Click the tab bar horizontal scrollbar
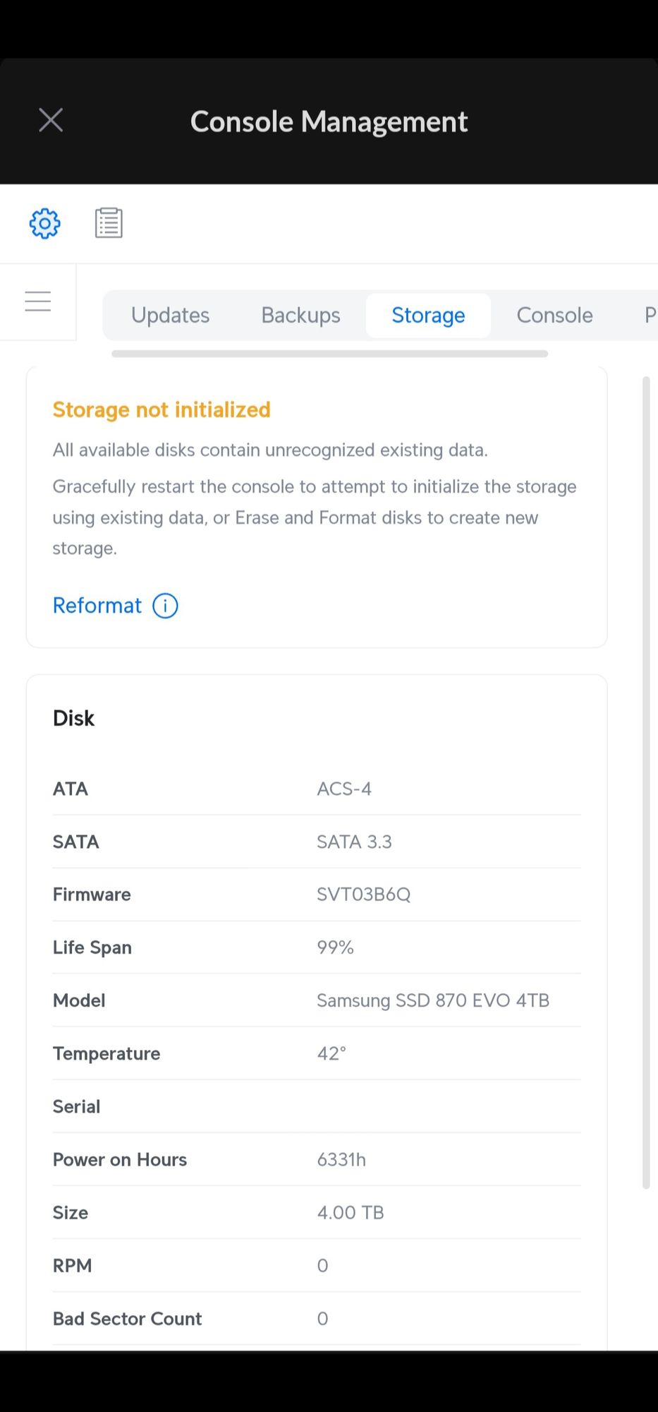The image size is (658, 1412). (x=329, y=354)
